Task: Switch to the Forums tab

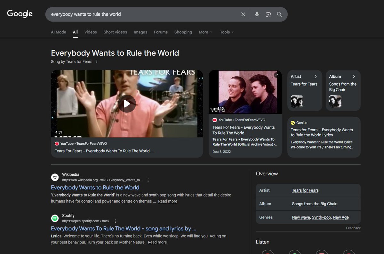Action: (161, 32)
